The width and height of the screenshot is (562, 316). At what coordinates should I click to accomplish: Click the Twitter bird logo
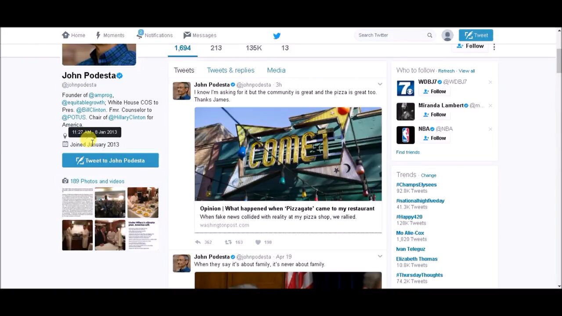(277, 36)
